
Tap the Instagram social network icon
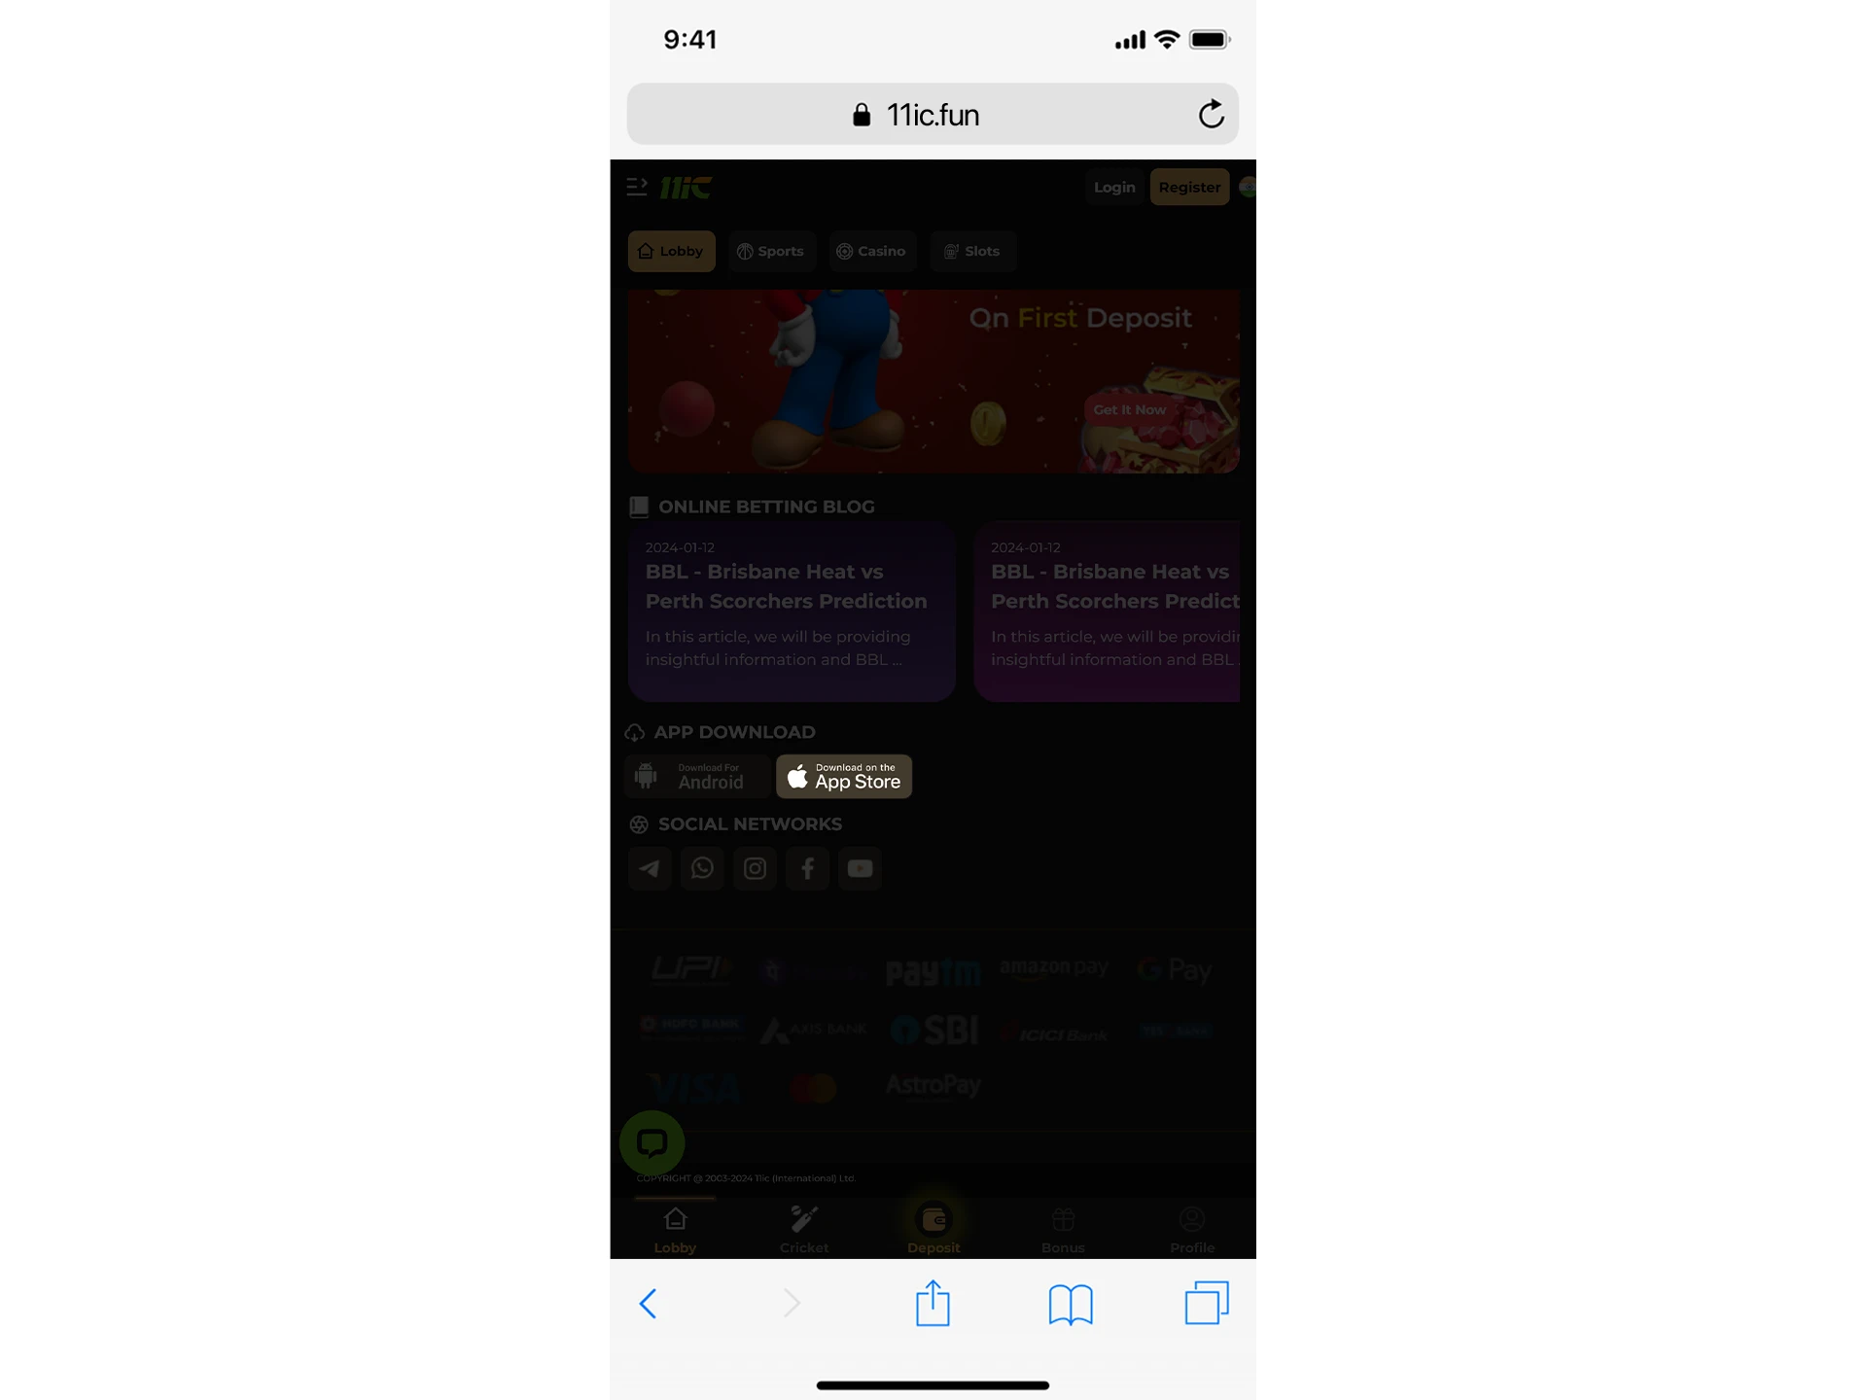(756, 867)
